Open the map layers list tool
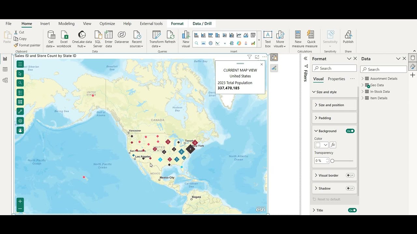The height and width of the screenshot is (234, 417). (x=20, y=92)
